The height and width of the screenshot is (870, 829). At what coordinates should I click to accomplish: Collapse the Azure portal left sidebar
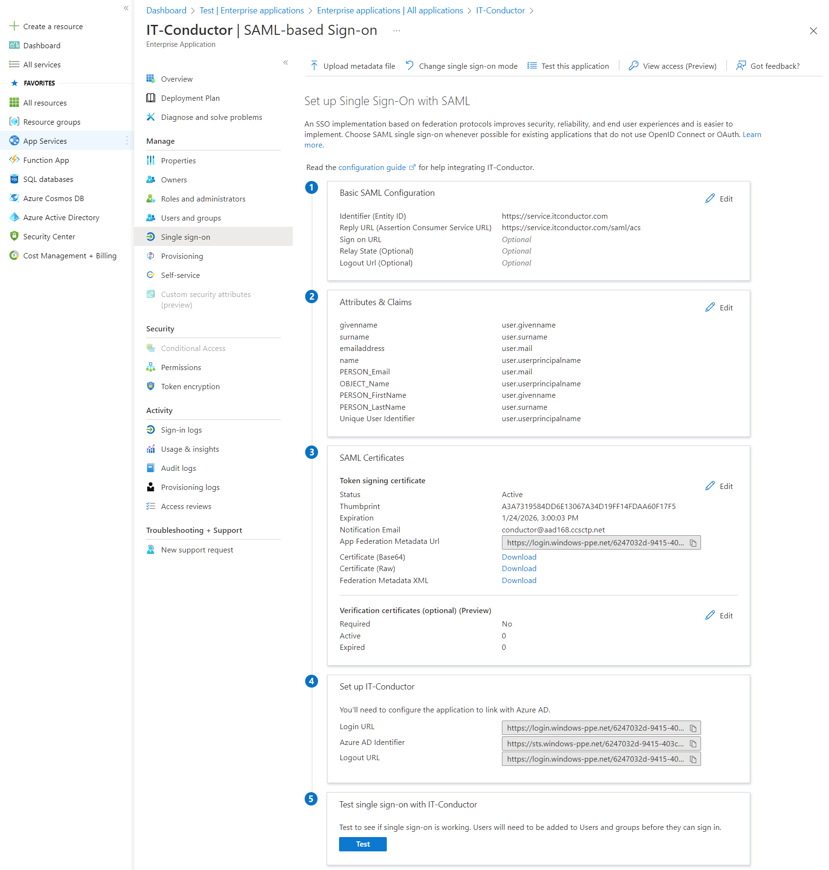[126, 8]
